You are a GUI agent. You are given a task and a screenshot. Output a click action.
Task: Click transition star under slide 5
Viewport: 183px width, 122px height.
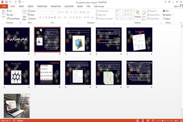pyautogui.click(x=152, y=54)
